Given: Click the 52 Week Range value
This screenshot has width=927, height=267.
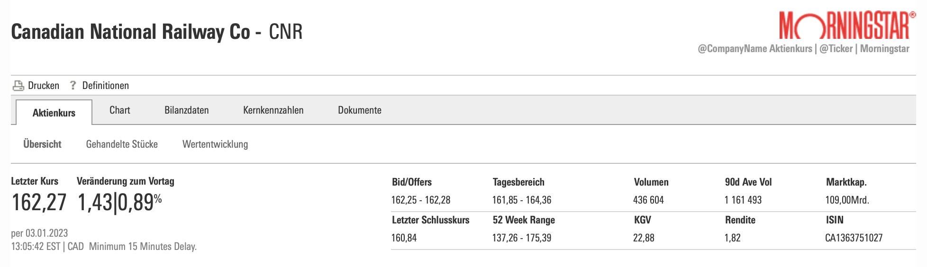Looking at the screenshot, I should point(521,238).
